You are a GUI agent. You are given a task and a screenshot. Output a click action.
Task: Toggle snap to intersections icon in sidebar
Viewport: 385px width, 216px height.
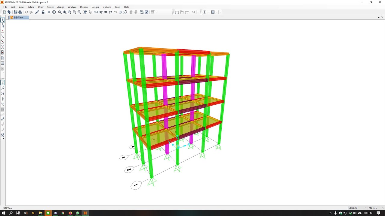tap(3, 93)
